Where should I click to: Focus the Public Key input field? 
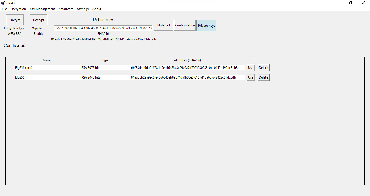[103, 28]
